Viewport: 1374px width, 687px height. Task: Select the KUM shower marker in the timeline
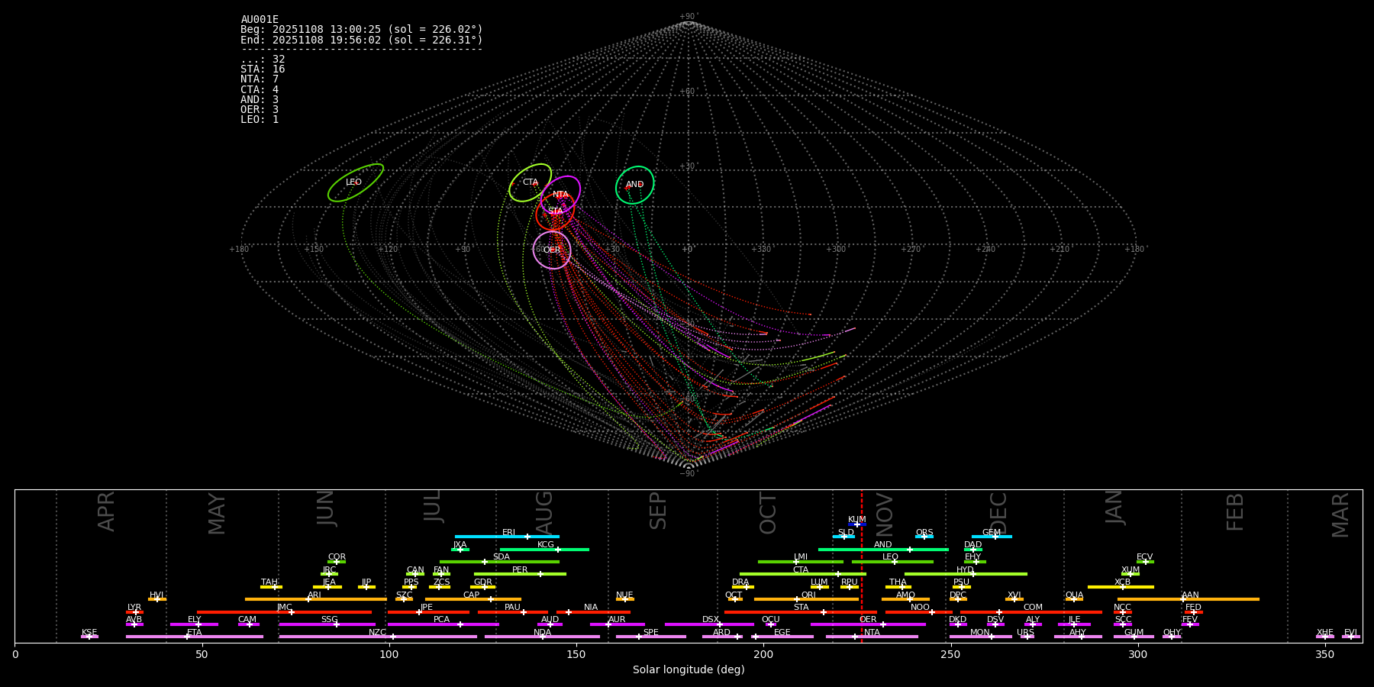857,524
